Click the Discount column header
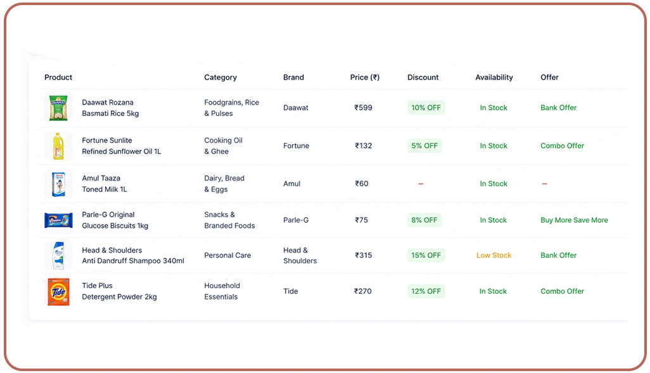Viewport: 650px width, 373px height. tap(423, 77)
